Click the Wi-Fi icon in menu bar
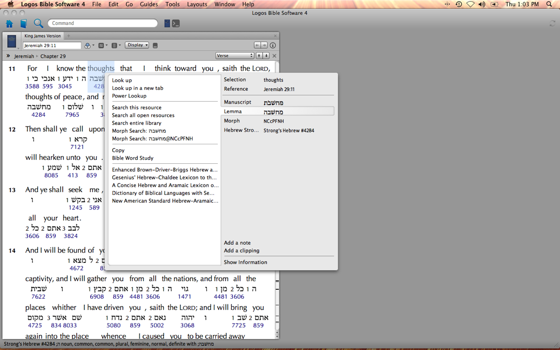The height and width of the screenshot is (350, 560). tap(470, 4)
